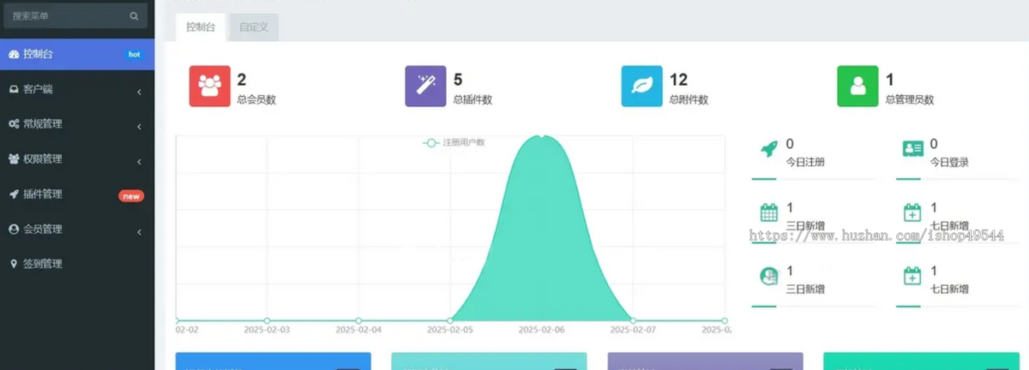
Task: Click the rocket icon beside 插件管理
Action: point(14,194)
